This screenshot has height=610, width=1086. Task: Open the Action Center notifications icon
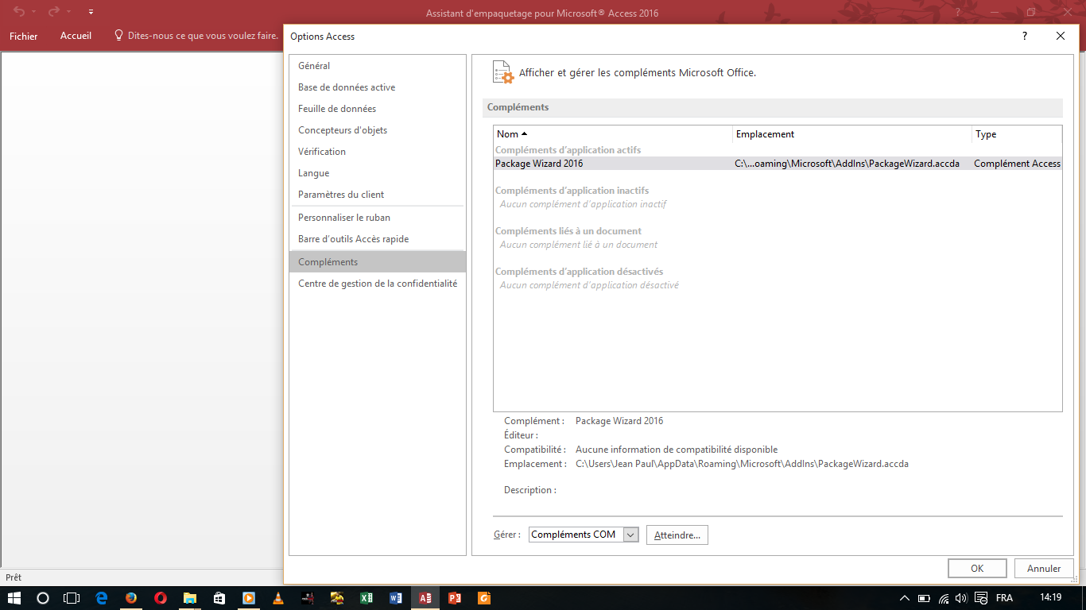pos(981,598)
